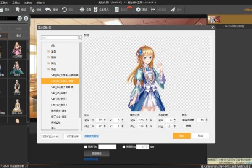This screenshot has height=168, width=252.
Task: Adjust the 终止 opacity 255 stepper arrows
Action: pyautogui.click(x=175, y=126)
